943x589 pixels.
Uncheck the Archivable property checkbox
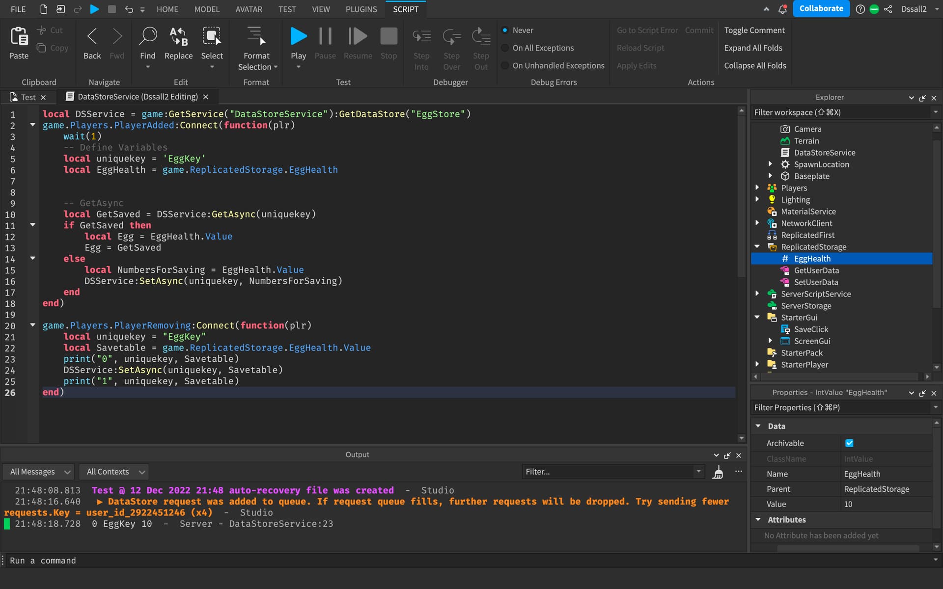click(849, 443)
